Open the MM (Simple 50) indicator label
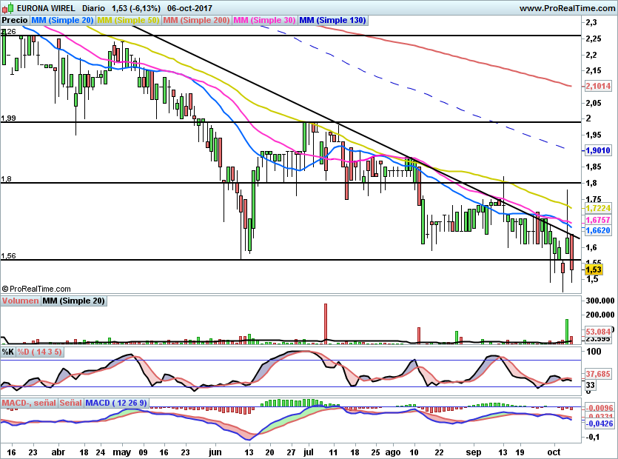The image size is (618, 459). (129, 20)
